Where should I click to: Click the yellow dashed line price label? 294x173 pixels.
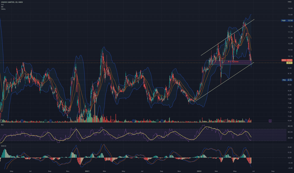290,63
